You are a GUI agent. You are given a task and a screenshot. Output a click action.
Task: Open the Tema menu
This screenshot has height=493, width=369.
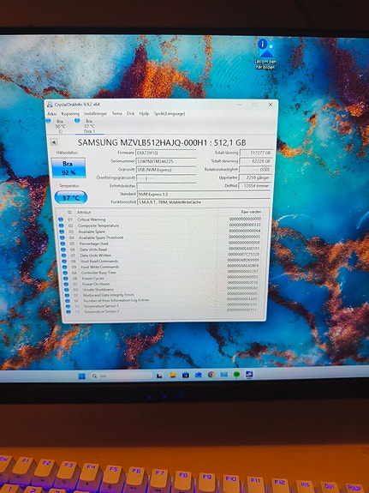point(116,113)
